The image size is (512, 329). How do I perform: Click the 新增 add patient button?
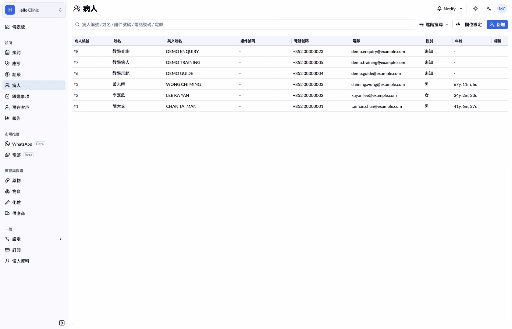(497, 25)
